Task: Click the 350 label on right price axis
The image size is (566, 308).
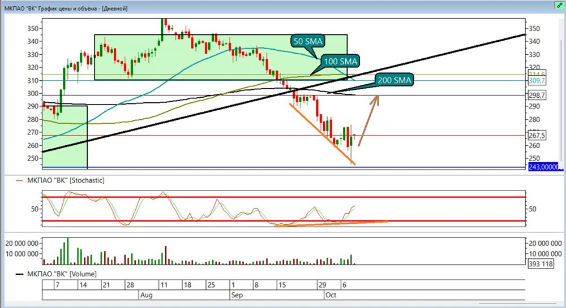Action: (534, 28)
